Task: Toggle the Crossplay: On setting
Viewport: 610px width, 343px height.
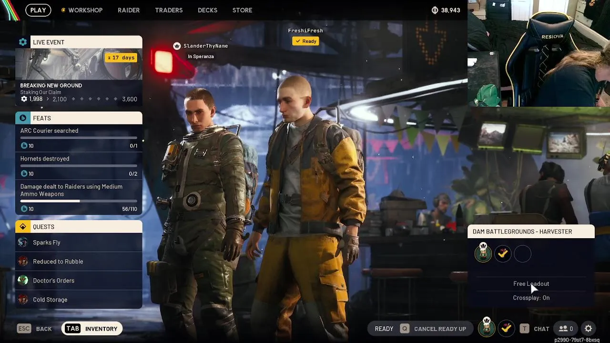Action: [x=531, y=298]
